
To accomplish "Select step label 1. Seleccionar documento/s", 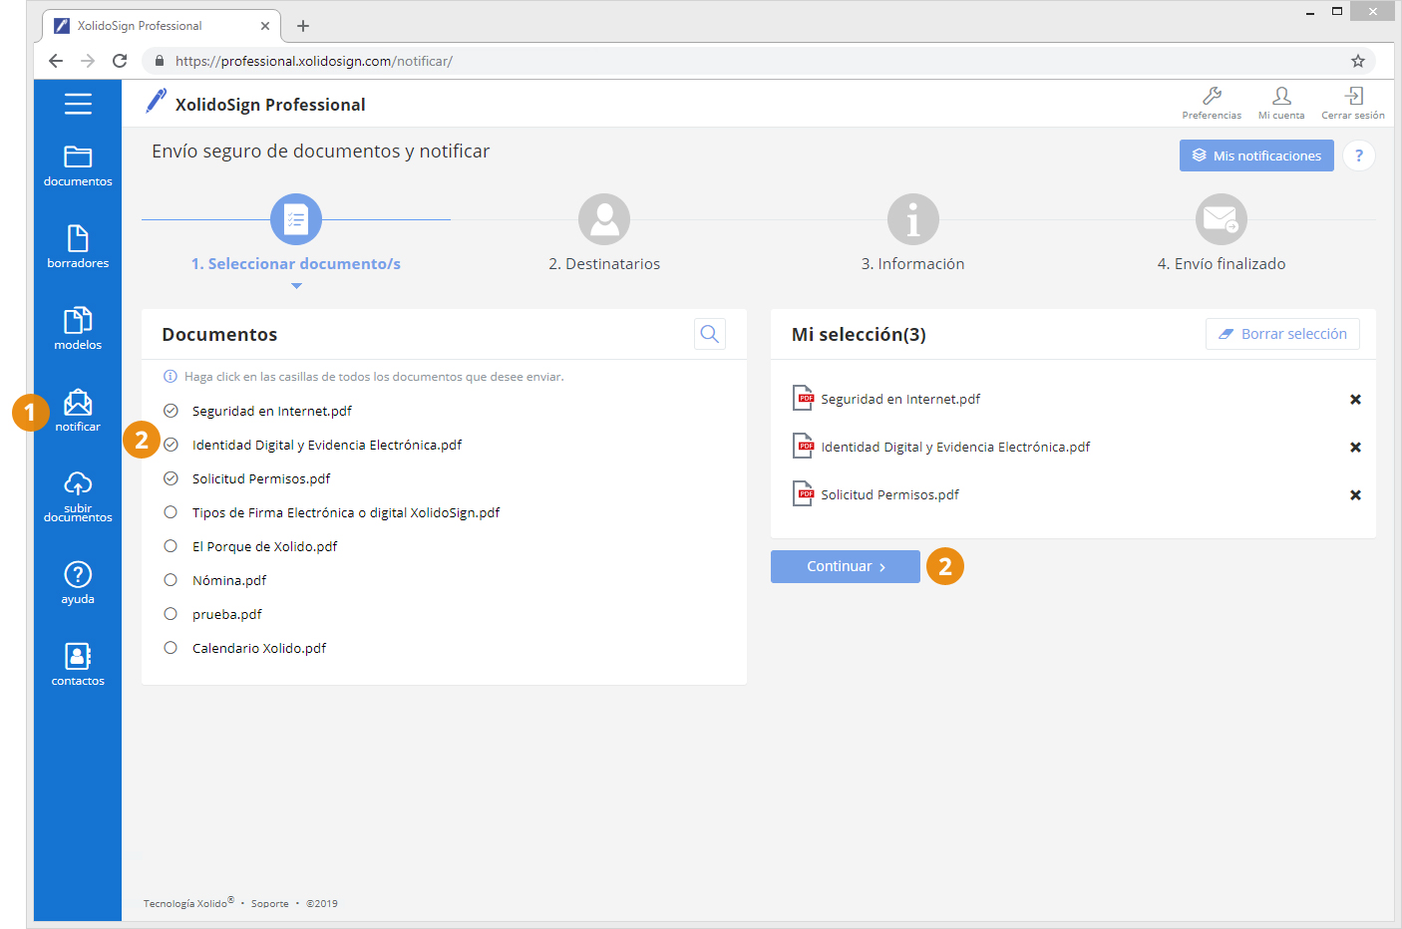I will (x=296, y=264).
